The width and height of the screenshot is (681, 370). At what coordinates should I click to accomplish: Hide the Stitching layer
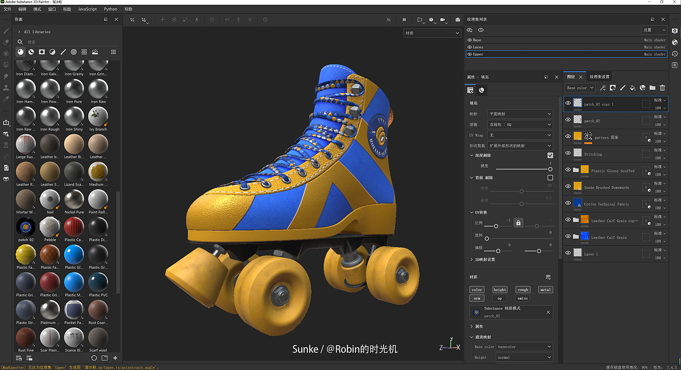coord(568,154)
